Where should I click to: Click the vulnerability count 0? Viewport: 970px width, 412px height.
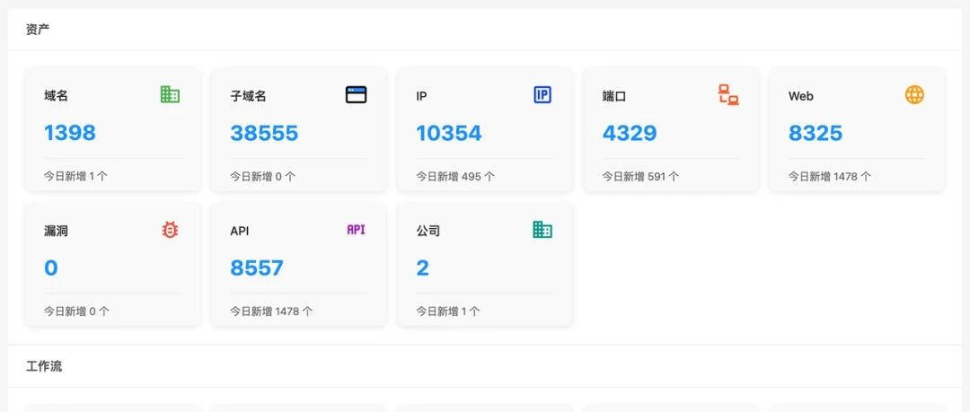point(50,267)
